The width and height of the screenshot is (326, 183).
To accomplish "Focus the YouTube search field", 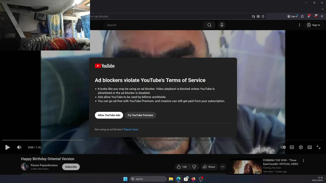I will [x=154, y=25].
